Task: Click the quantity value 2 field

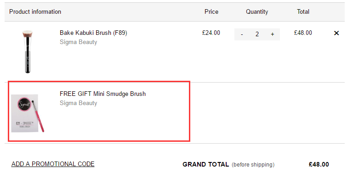Action: click(x=257, y=34)
